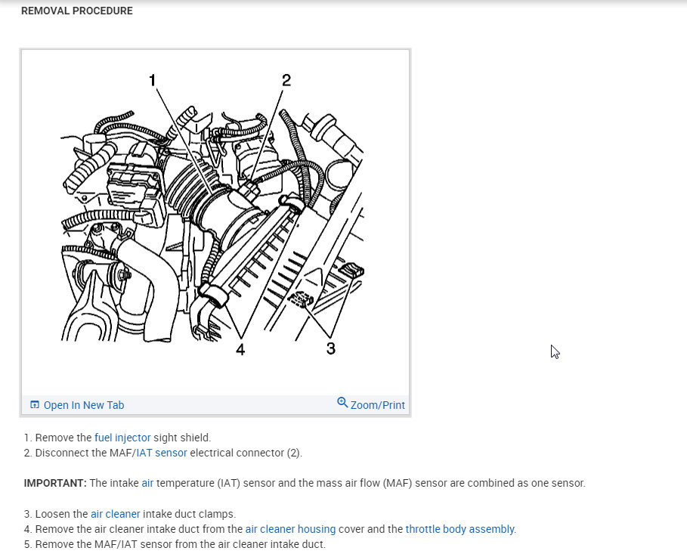Click the word sight shield in step 1

pyautogui.click(x=182, y=438)
